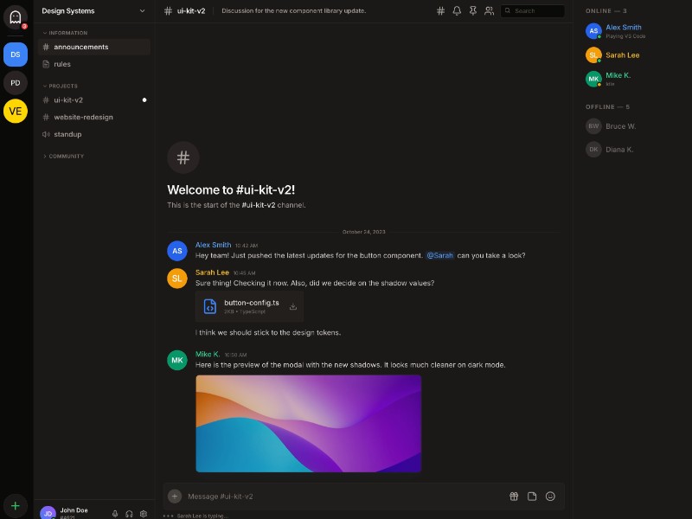Open Mike K. in member list
The height and width of the screenshot is (519, 692).
(x=632, y=79)
